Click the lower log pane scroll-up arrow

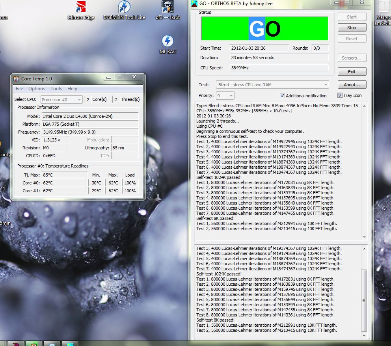point(364,249)
